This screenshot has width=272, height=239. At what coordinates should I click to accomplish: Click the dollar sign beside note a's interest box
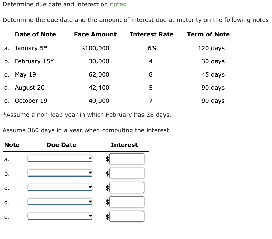[106, 158]
